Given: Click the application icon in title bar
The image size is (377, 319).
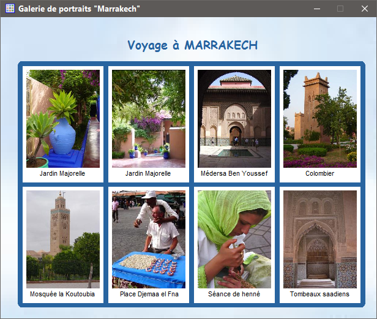Looking at the screenshot, I should point(10,9).
